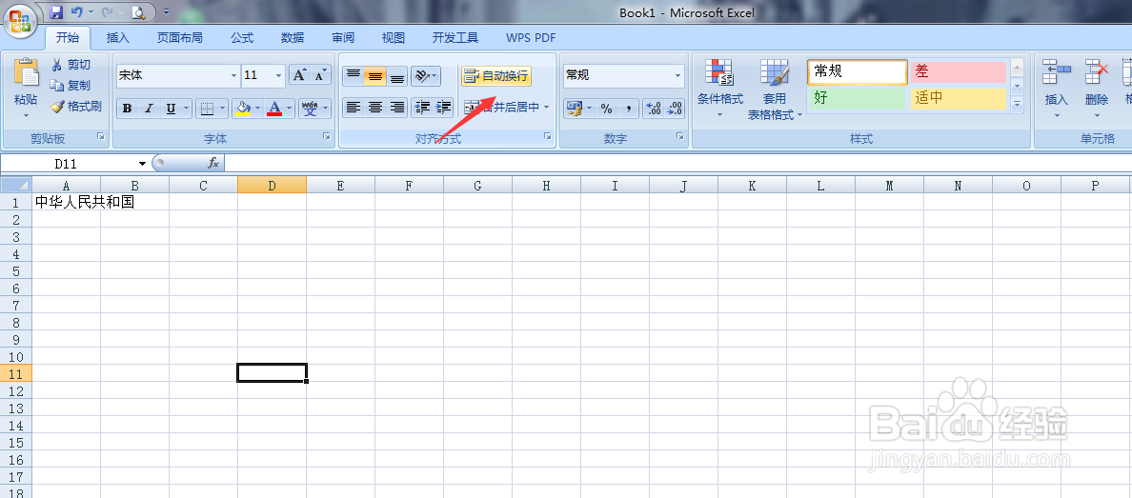Expand merge and center dropdown arrow
Screen dimensions: 1132x498
pyautogui.click(x=547, y=107)
